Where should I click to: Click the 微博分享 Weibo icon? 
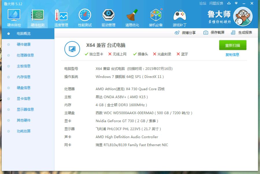click(177, 33)
